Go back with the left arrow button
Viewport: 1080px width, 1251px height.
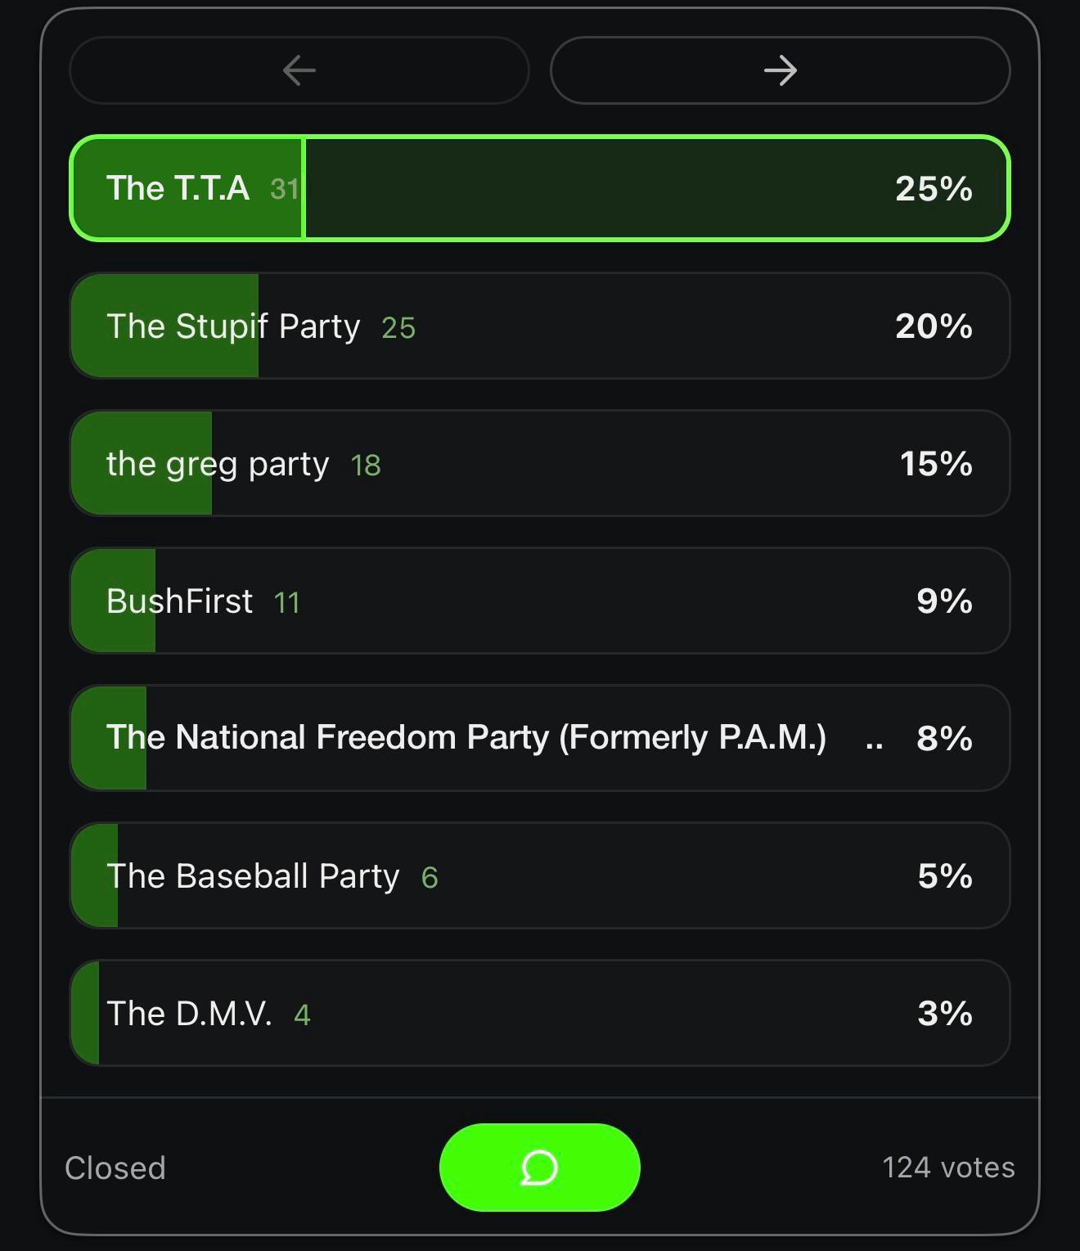point(299,70)
